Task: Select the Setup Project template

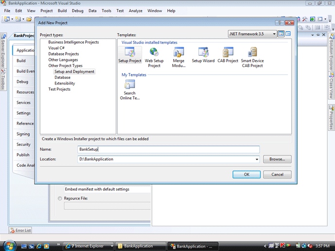Action: pyautogui.click(x=130, y=55)
